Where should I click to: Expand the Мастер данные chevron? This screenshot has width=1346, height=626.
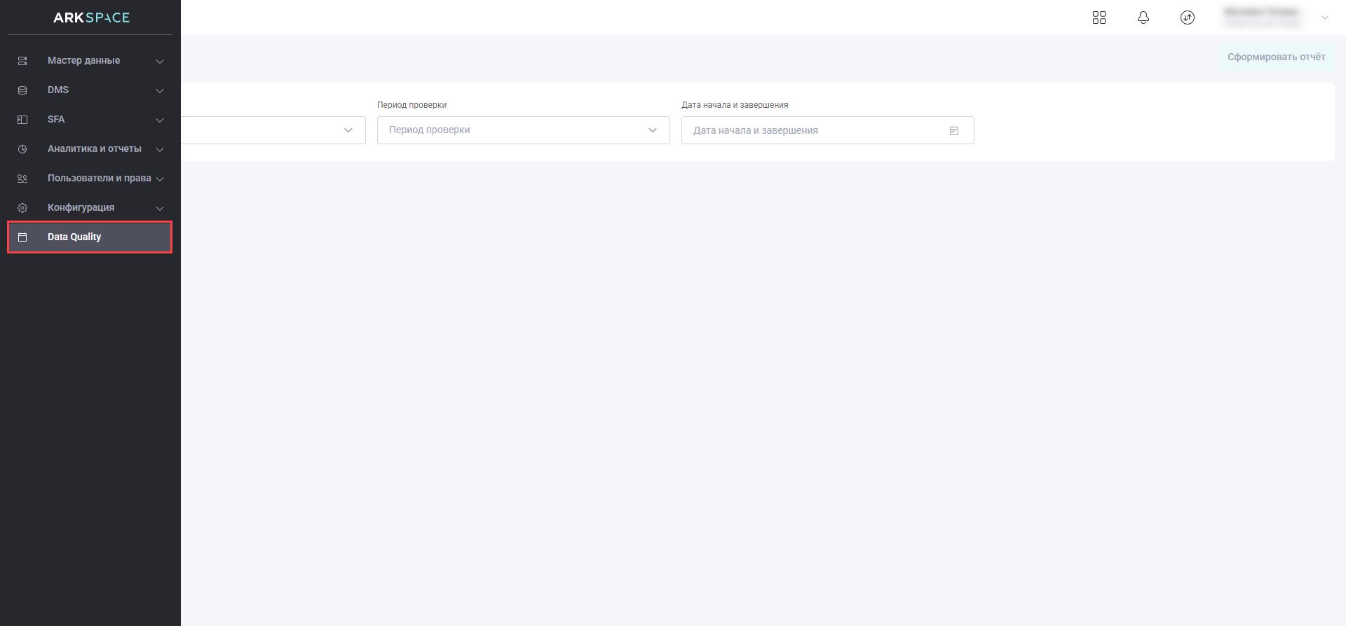click(x=160, y=62)
